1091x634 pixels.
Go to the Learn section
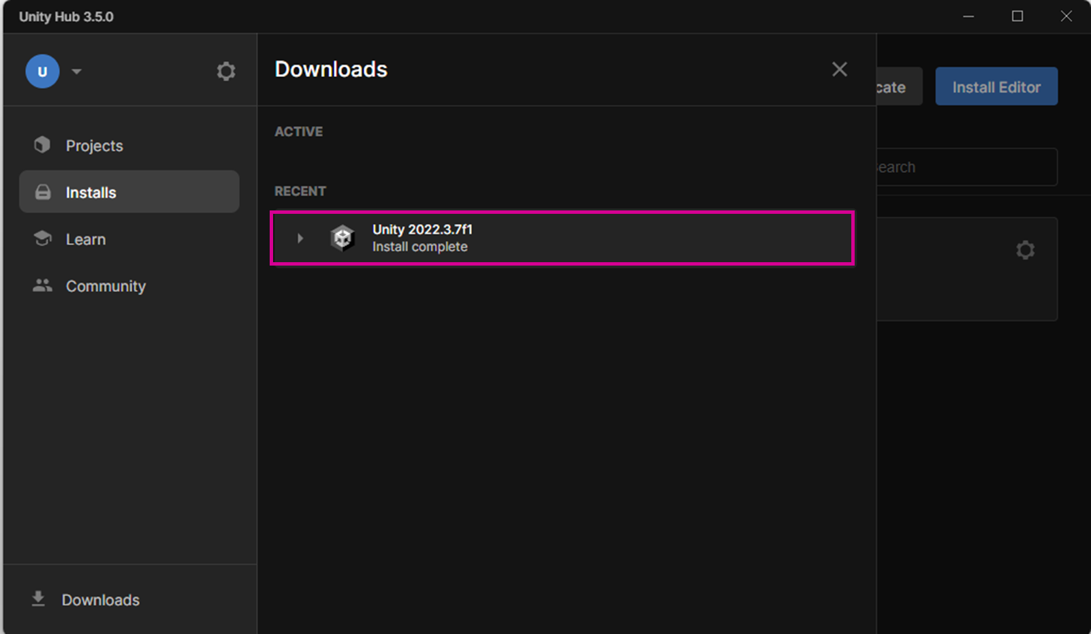click(86, 238)
